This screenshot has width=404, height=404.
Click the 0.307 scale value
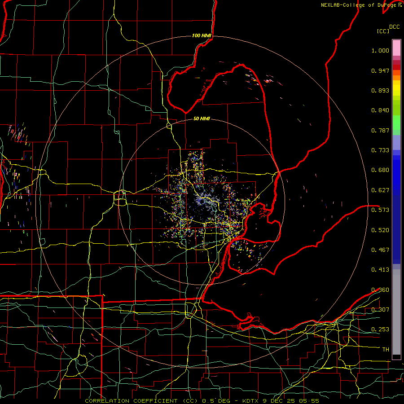[x=380, y=310]
